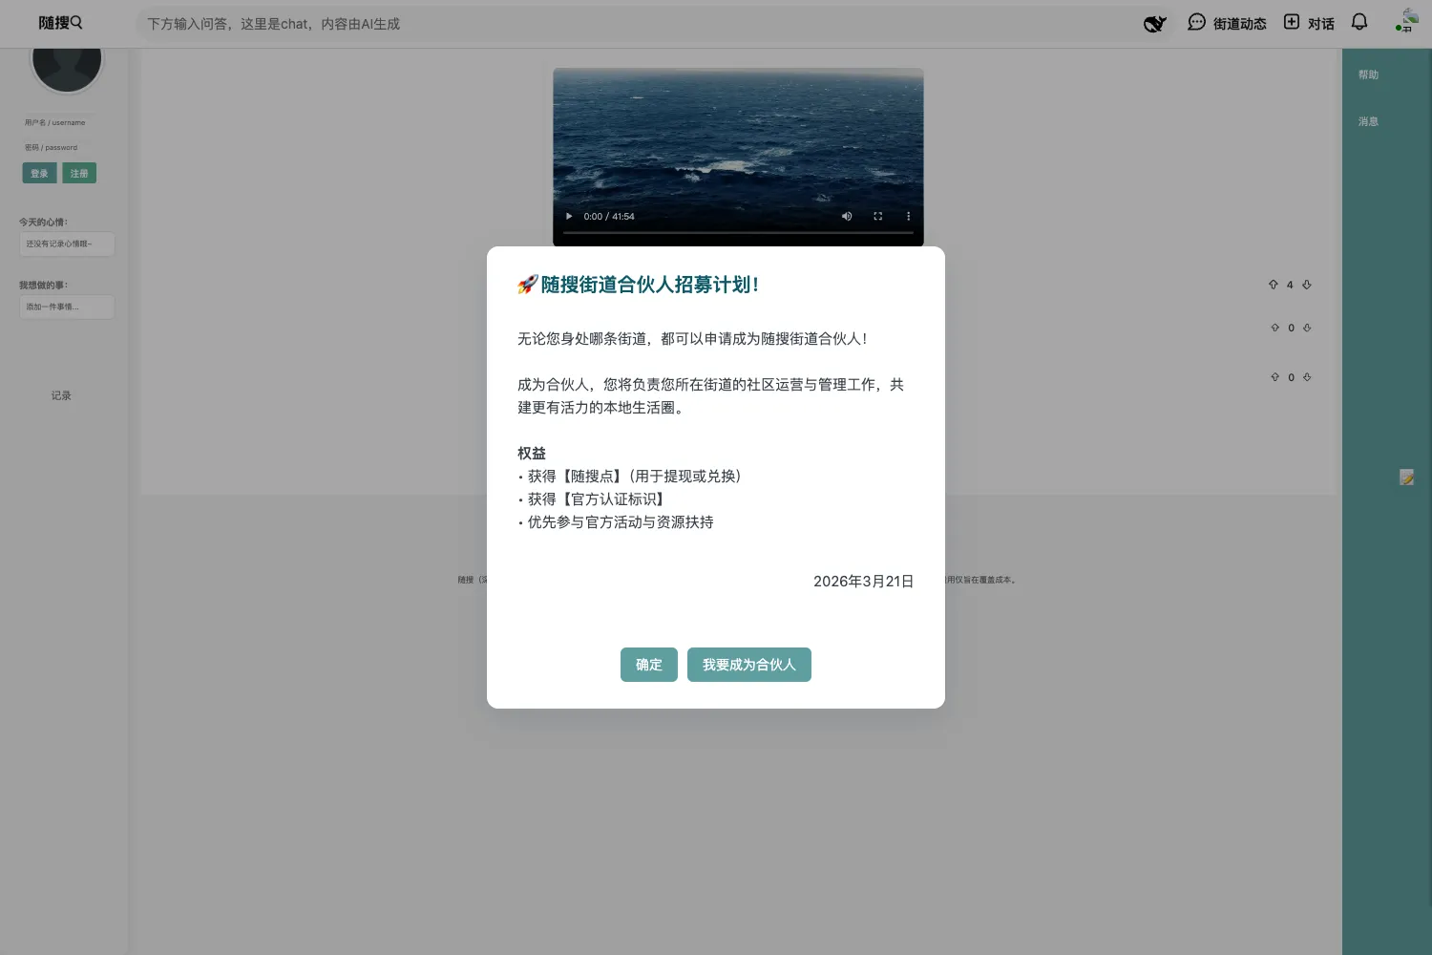The width and height of the screenshot is (1432, 955).
Task: Click the mood input 还没有记录心情
Action: point(67,244)
